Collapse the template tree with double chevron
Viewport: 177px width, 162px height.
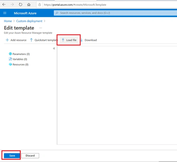tap(54, 48)
